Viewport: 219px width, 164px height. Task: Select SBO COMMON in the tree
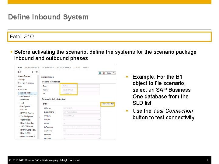click(26, 126)
